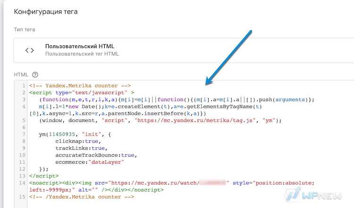Click the closing /Yandex.Metrika counter comment

pos(82,197)
